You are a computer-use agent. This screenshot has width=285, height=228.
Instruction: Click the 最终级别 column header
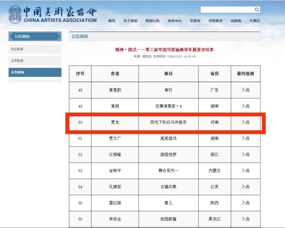point(245,74)
